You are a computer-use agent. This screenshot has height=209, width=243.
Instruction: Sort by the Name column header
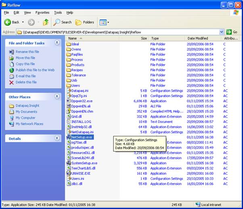(x=92, y=38)
